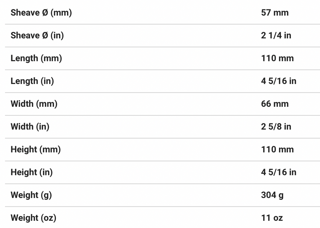Click the "Sheave Ø (mm)" label
The width and height of the screenshot is (320, 228).
coord(41,13)
